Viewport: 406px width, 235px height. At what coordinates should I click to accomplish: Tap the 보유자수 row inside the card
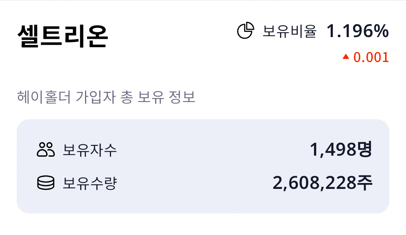203,150
